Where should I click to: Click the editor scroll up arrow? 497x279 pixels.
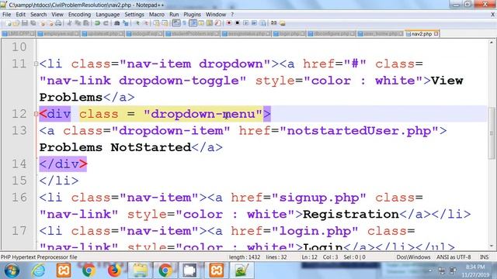492,43
